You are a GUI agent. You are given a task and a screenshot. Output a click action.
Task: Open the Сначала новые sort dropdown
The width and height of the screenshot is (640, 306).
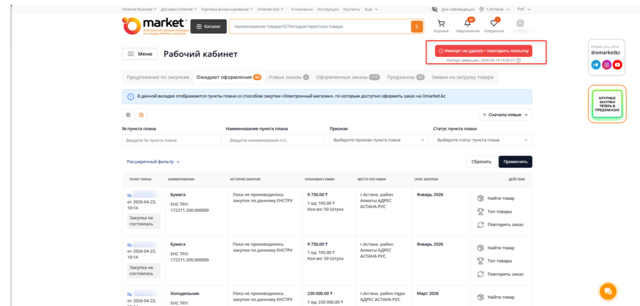505,114
